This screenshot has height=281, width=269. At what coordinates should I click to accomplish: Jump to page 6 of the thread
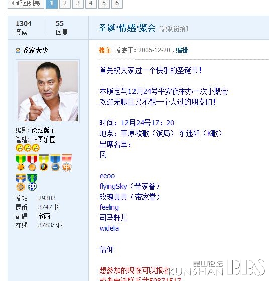[117, 3]
